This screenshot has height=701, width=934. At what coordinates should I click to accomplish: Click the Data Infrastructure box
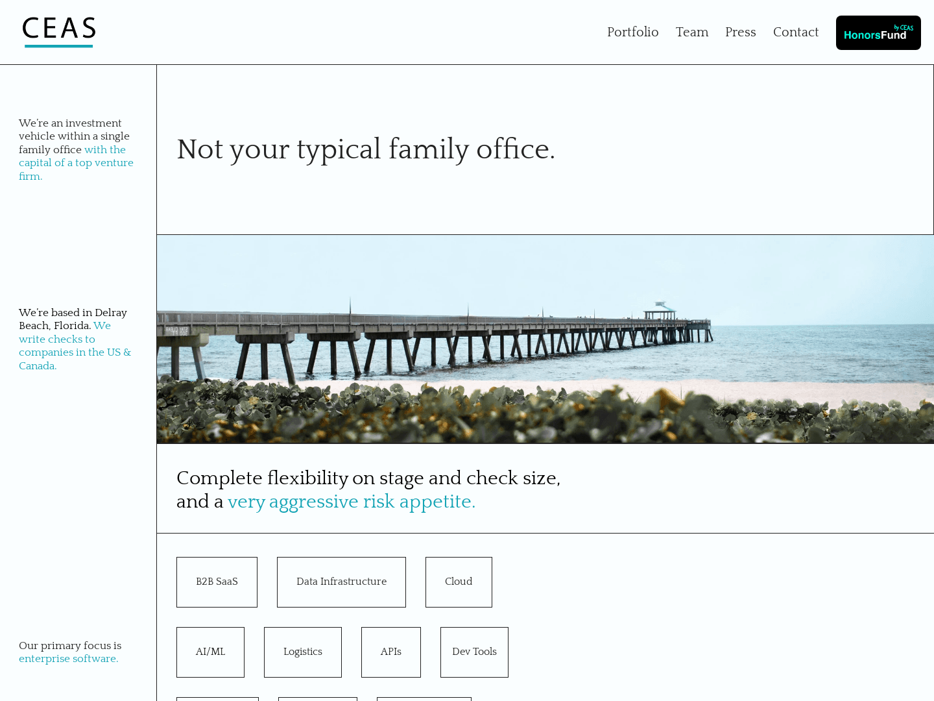click(341, 582)
